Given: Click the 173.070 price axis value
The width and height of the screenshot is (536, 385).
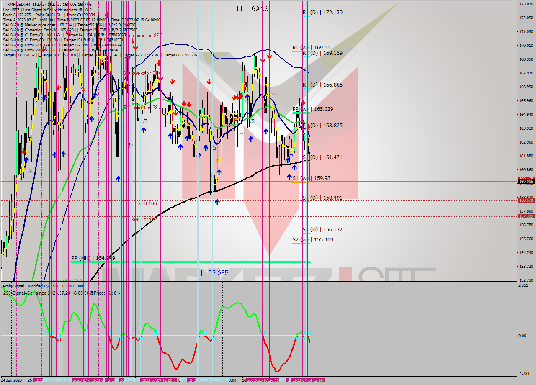Looking at the screenshot, I should click(x=526, y=4).
